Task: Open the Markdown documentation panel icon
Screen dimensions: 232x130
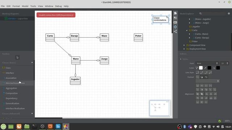Action: tap(175, 22)
